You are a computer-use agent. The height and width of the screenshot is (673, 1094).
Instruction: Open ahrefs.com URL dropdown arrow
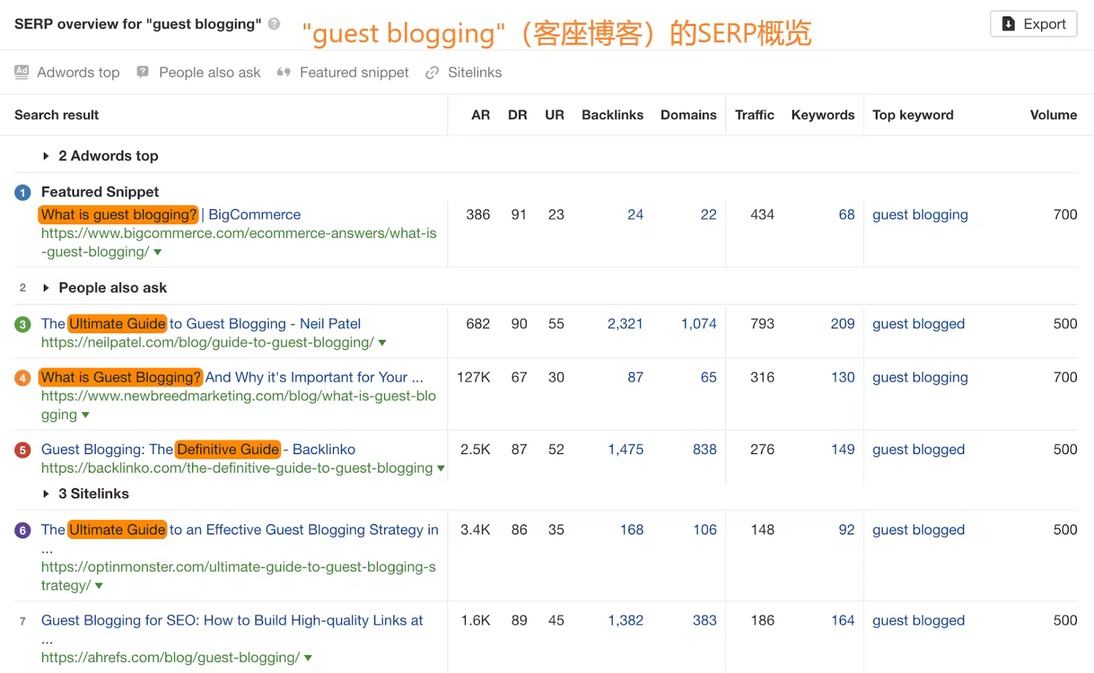(308, 658)
